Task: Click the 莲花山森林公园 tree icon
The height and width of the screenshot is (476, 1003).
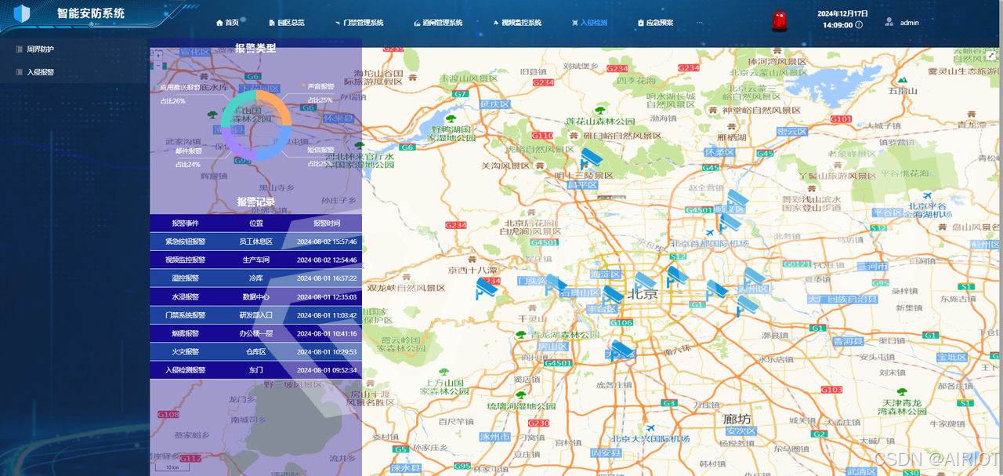Action: [601, 111]
